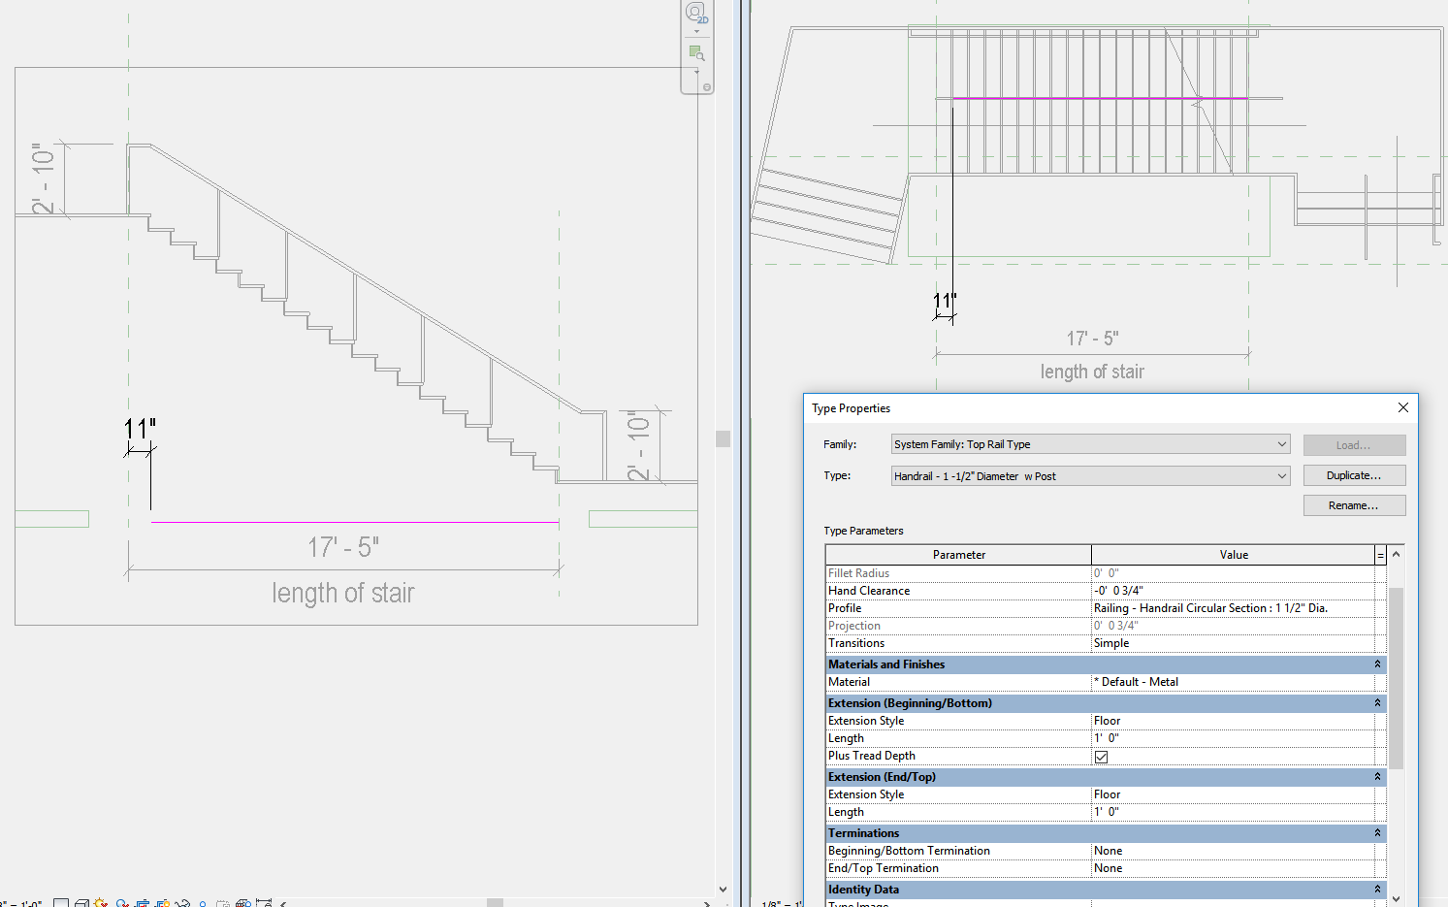Collapse the Materials and Finishes section
Image resolution: width=1448 pixels, height=907 pixels.
[x=1377, y=664]
